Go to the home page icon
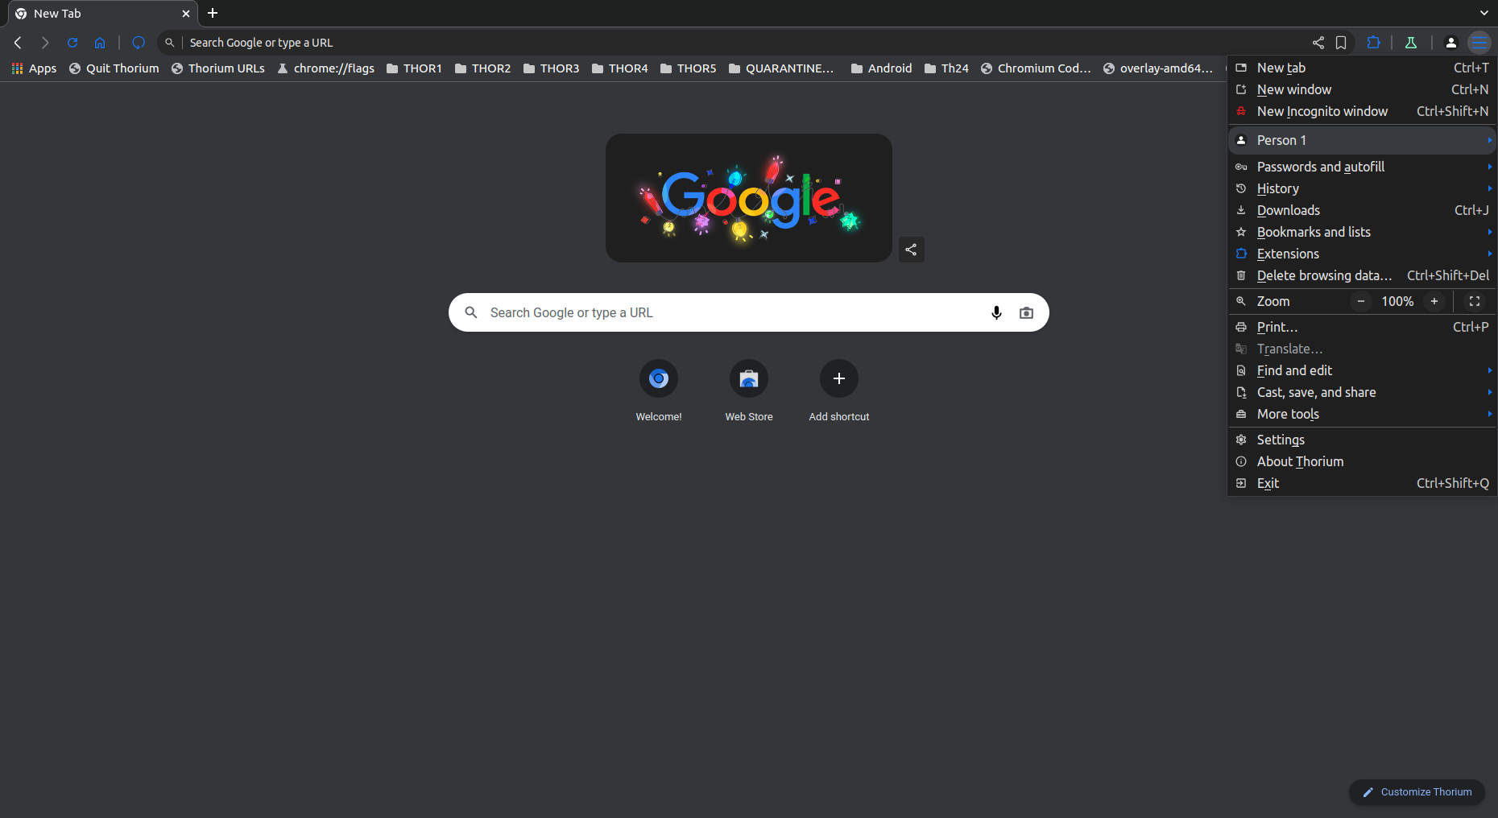 100,43
